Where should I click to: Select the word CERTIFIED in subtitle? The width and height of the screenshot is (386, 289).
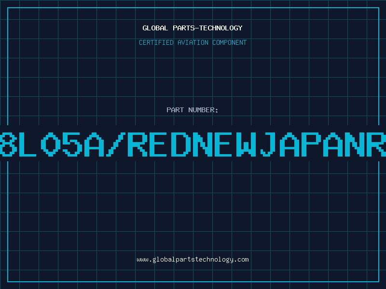(x=156, y=42)
